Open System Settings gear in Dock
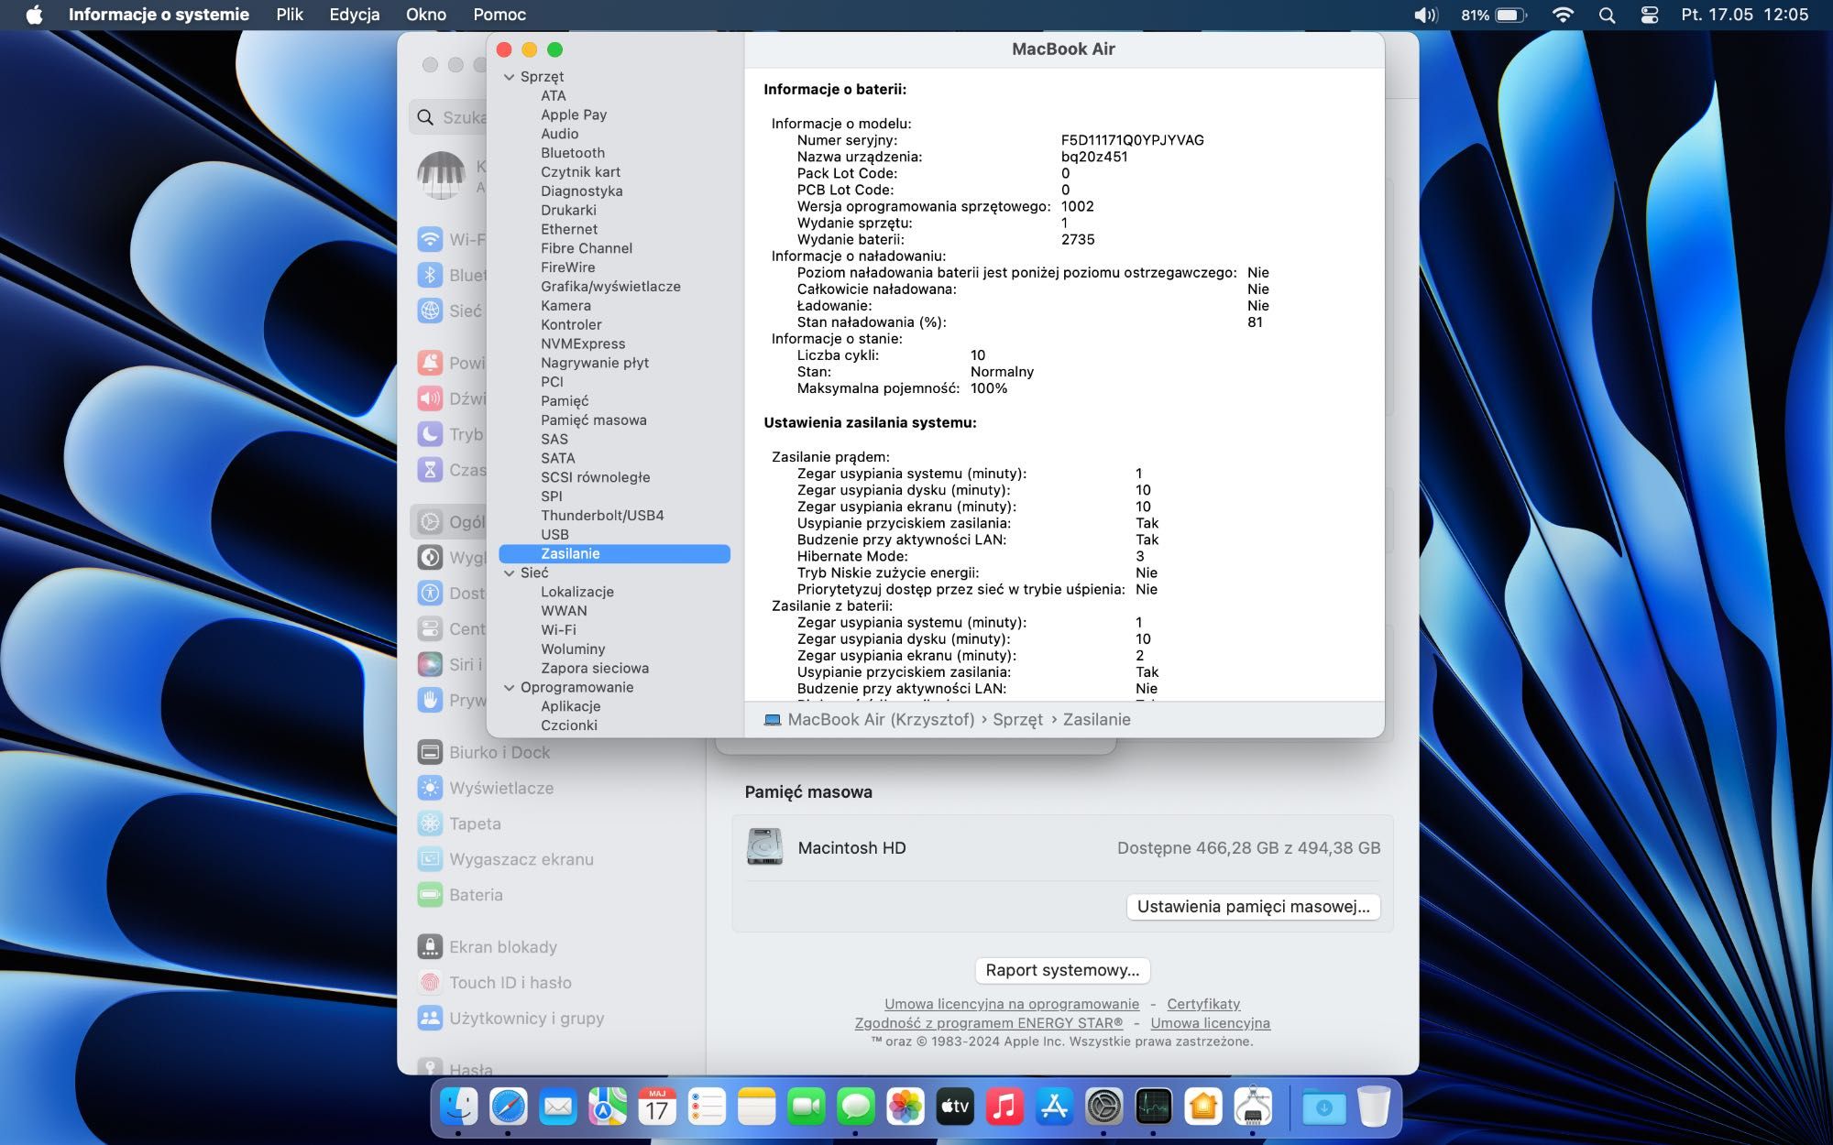The height and width of the screenshot is (1145, 1833). pyautogui.click(x=1103, y=1107)
